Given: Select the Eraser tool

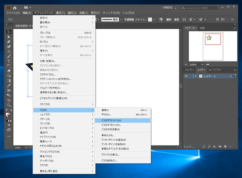Looking at the screenshot, I should 9,71.
